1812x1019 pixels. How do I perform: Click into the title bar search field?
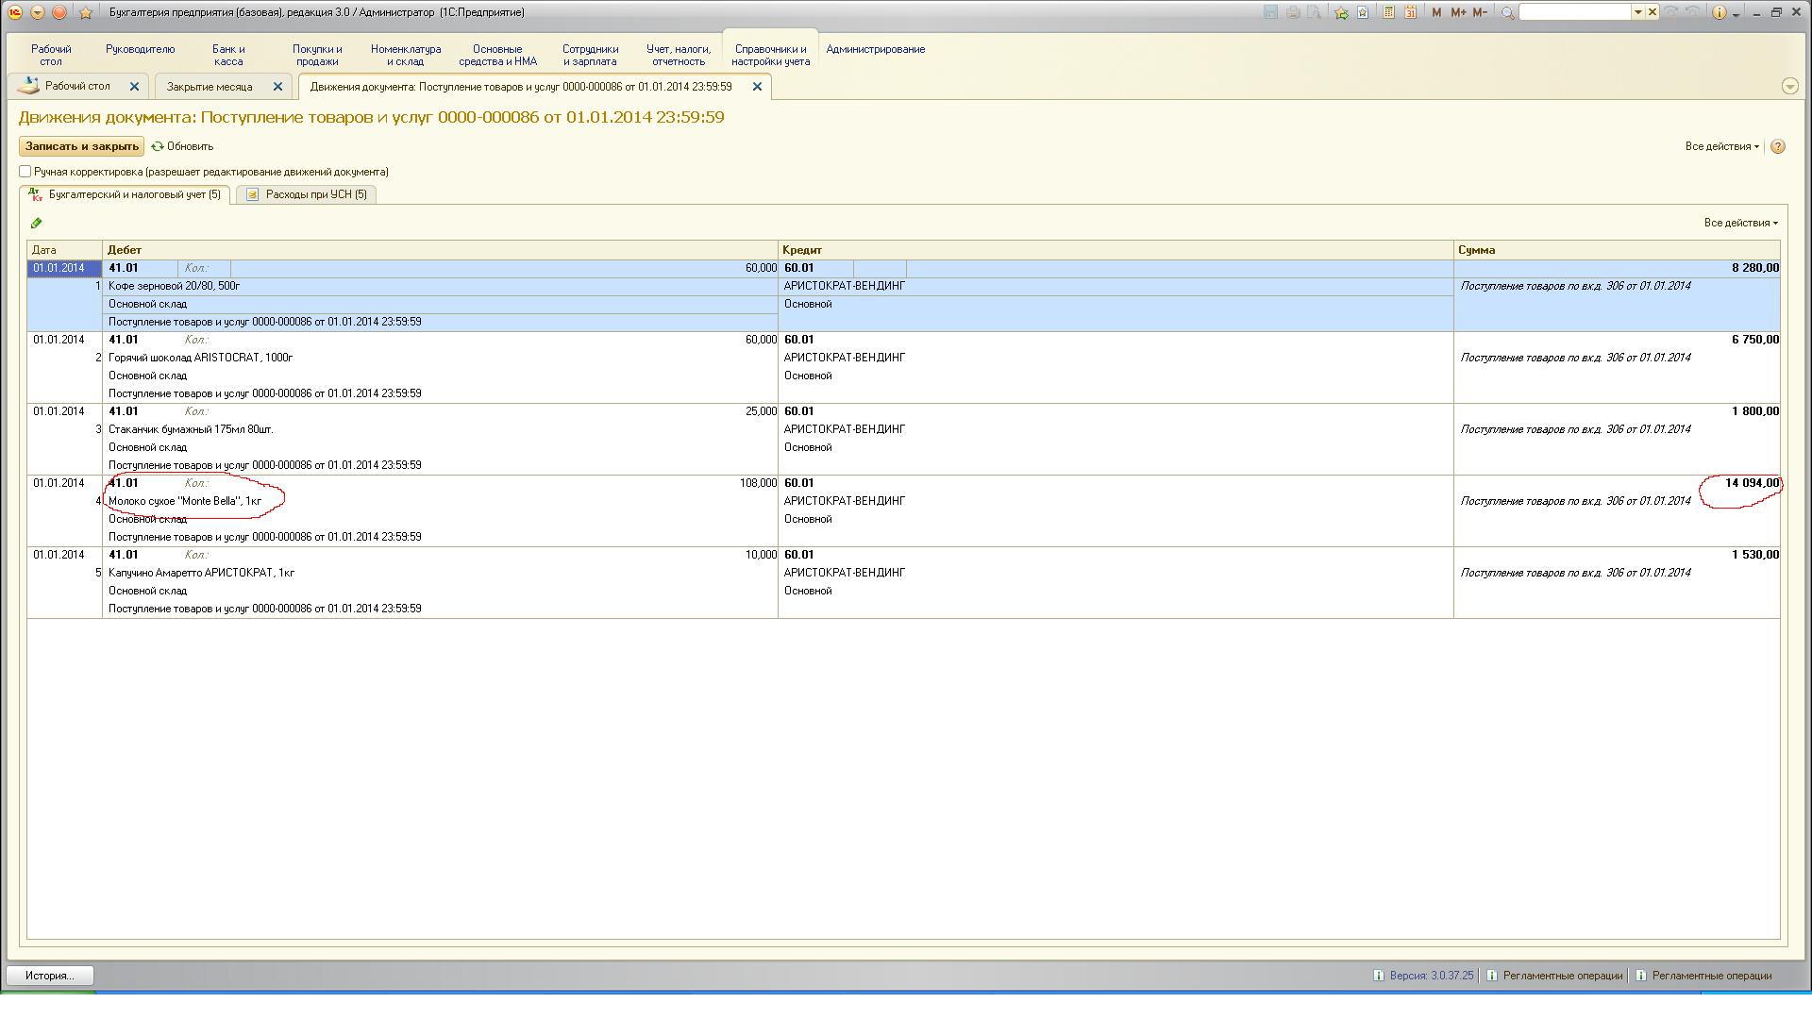tap(1574, 12)
